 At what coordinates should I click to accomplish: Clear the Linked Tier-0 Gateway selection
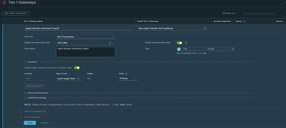(x=204, y=28)
